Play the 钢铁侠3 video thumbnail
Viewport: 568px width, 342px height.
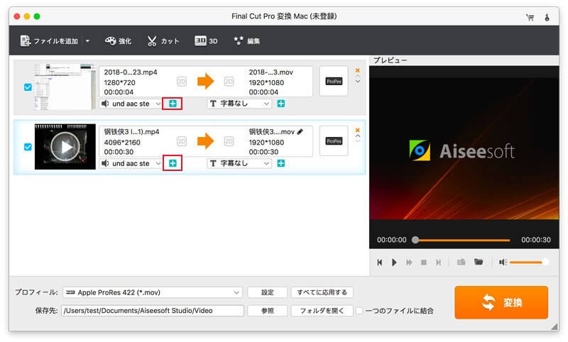point(65,147)
